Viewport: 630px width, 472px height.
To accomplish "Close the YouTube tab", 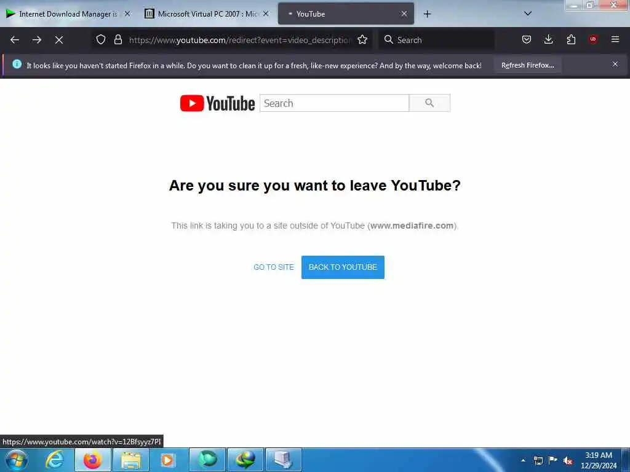I will (404, 14).
